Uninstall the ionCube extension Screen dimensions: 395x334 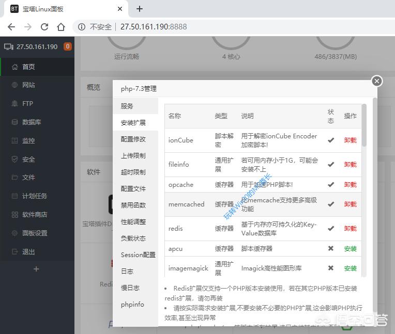coord(351,140)
